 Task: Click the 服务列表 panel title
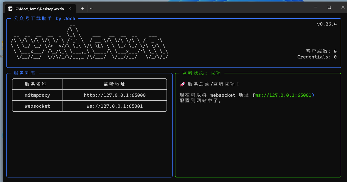24,73
